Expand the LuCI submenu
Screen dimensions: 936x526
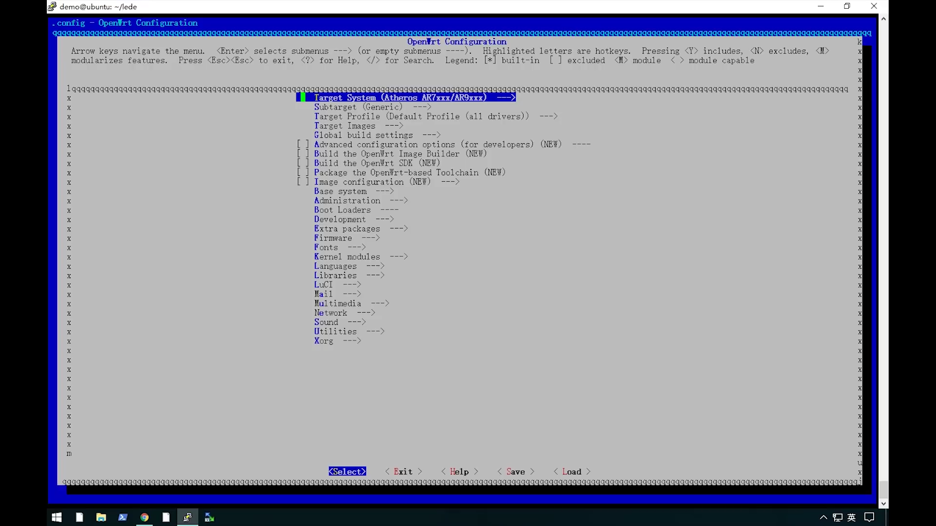[337, 285]
